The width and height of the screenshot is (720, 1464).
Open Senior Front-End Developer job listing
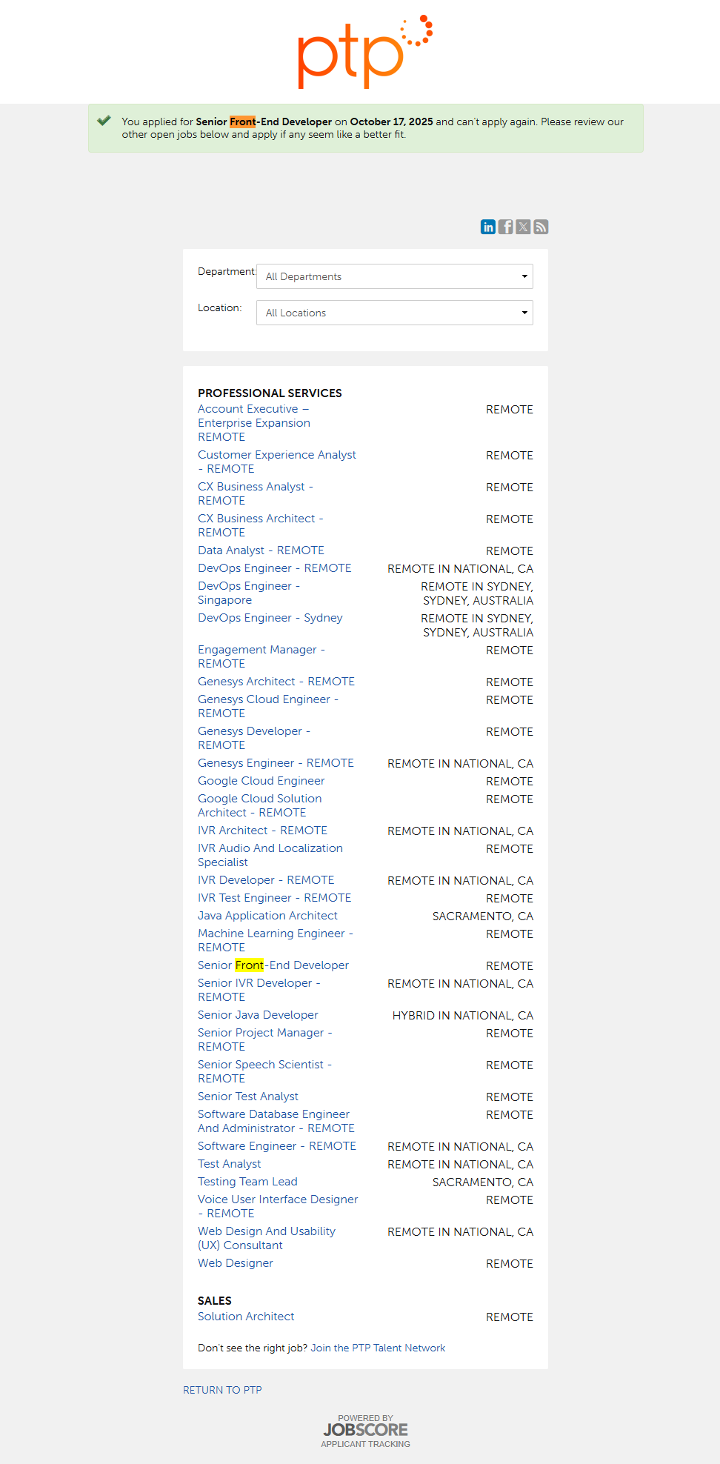pyautogui.click(x=273, y=965)
